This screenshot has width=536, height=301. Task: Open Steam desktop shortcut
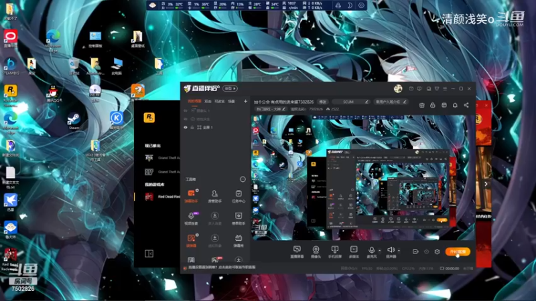tap(74, 122)
